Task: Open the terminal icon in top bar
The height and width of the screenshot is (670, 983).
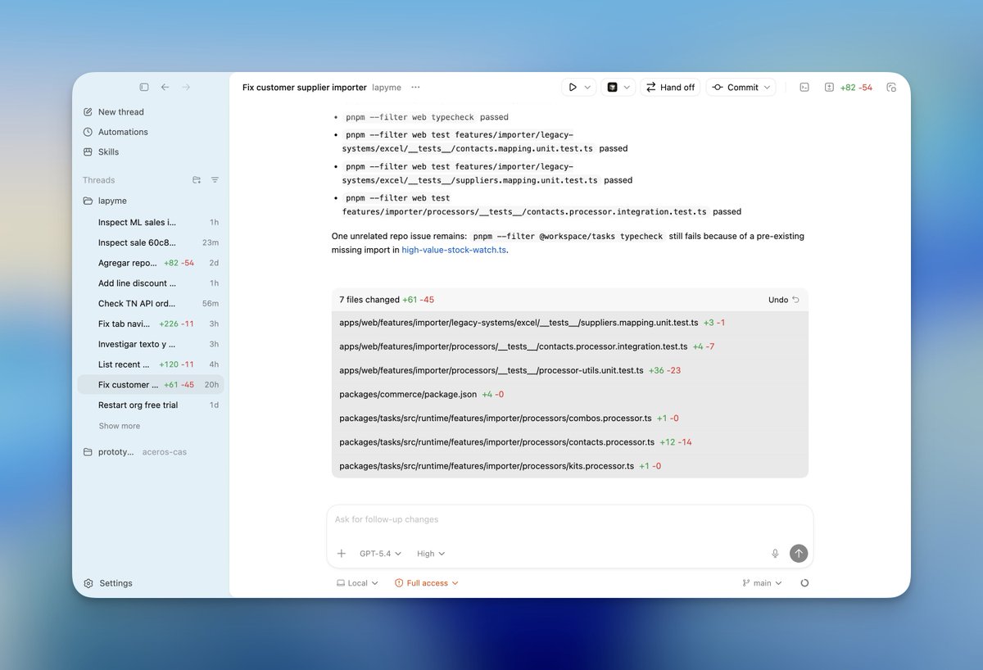Action: (x=804, y=87)
